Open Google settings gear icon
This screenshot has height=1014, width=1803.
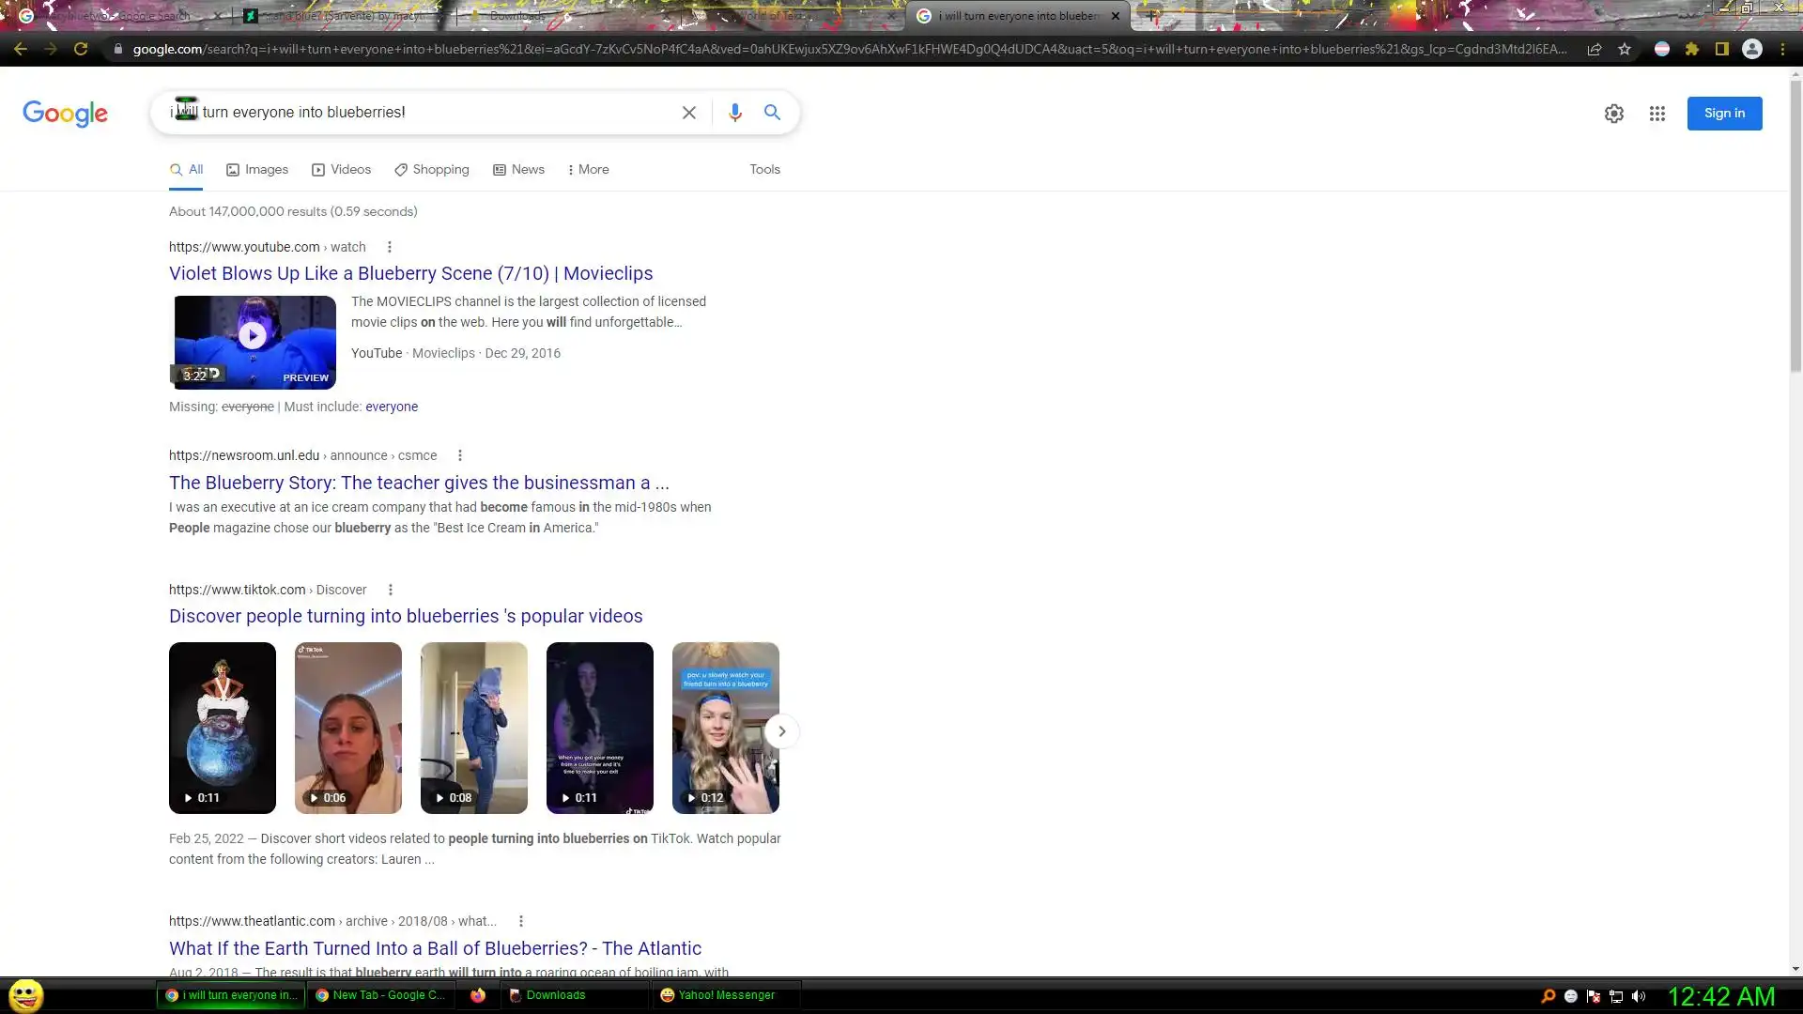coord(1613,114)
